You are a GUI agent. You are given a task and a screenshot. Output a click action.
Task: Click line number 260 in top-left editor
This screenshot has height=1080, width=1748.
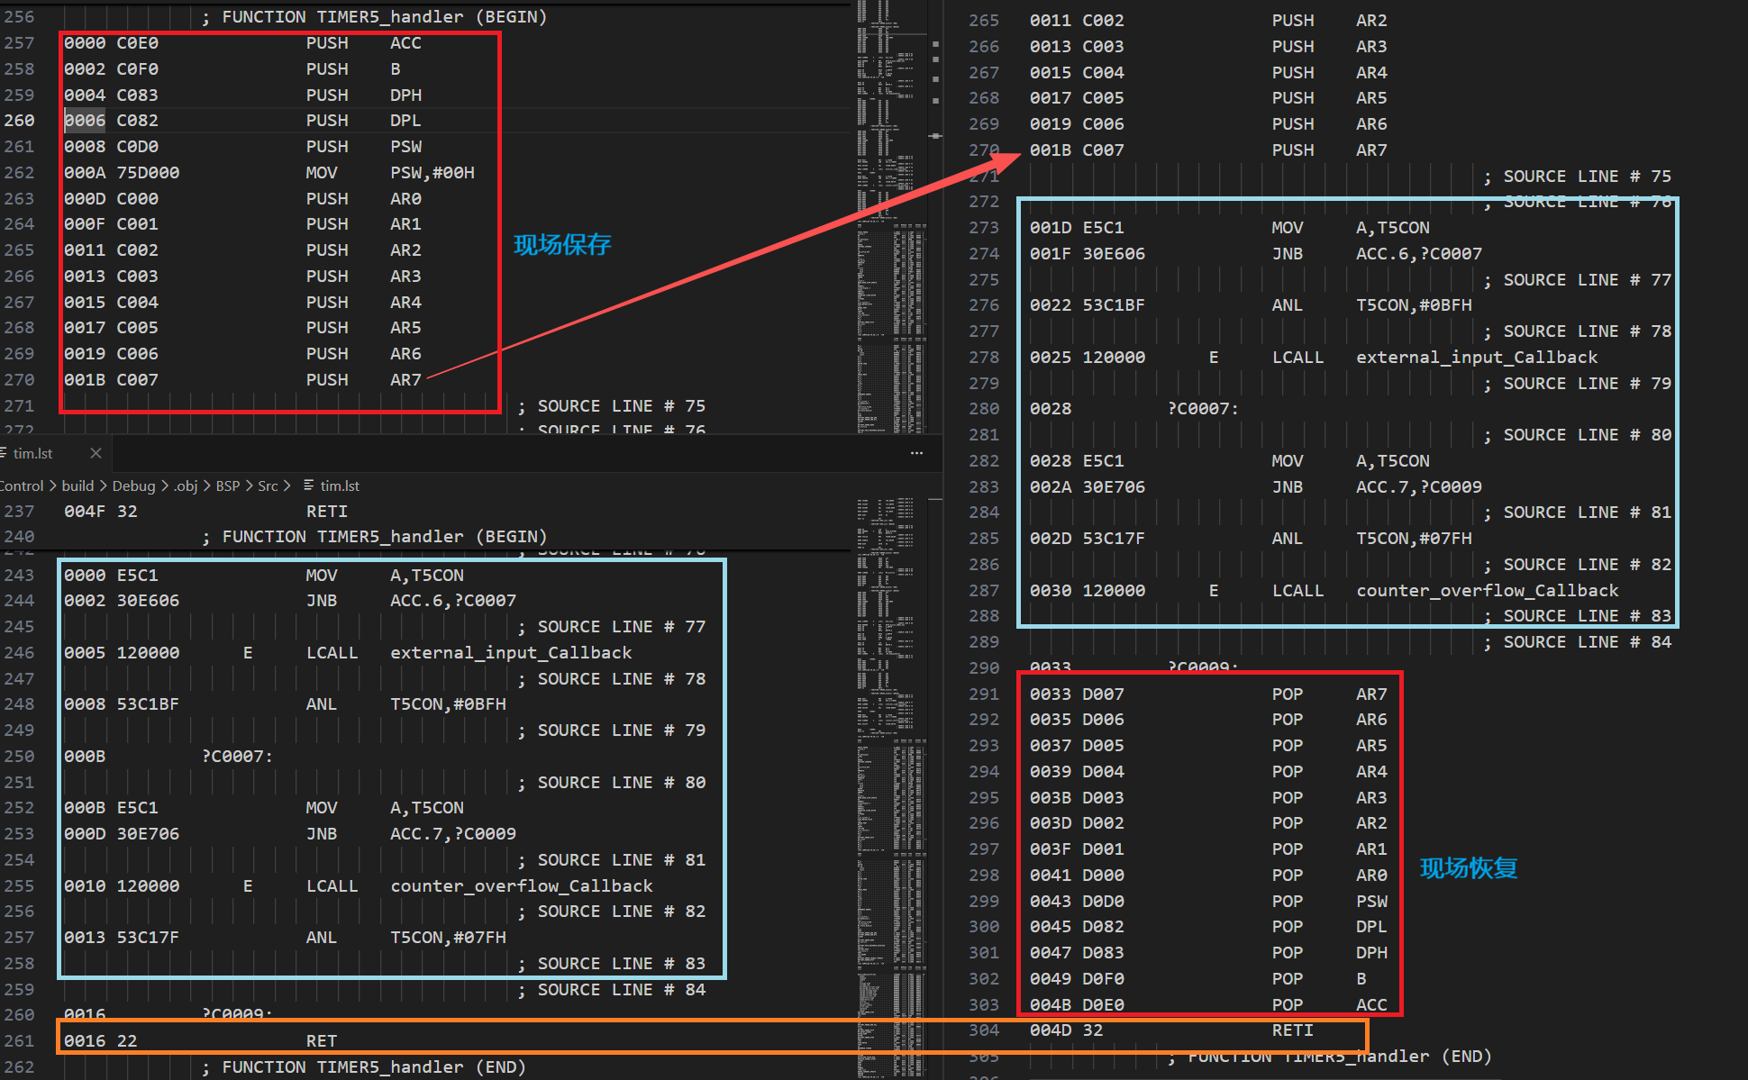[x=19, y=120]
